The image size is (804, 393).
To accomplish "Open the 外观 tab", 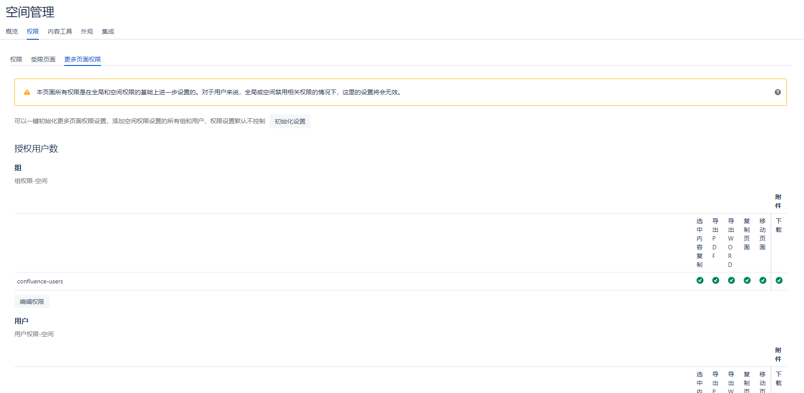I will (87, 31).
